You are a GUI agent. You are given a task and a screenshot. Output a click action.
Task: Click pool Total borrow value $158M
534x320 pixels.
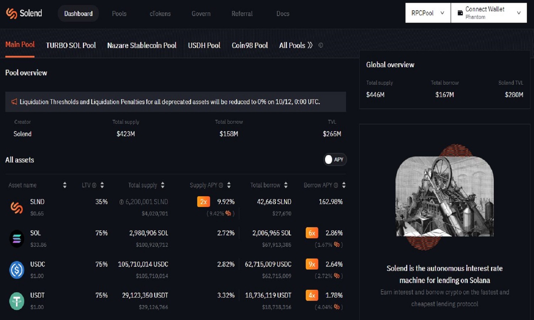point(229,134)
